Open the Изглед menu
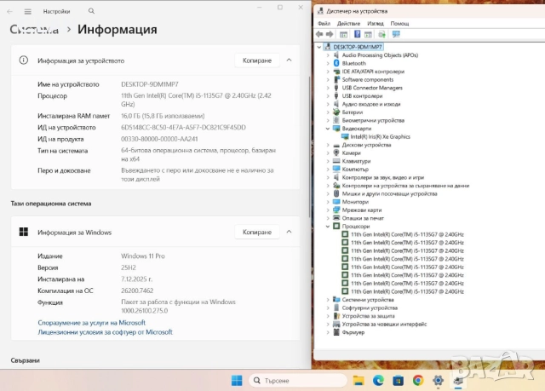The image size is (545, 391). [376, 23]
